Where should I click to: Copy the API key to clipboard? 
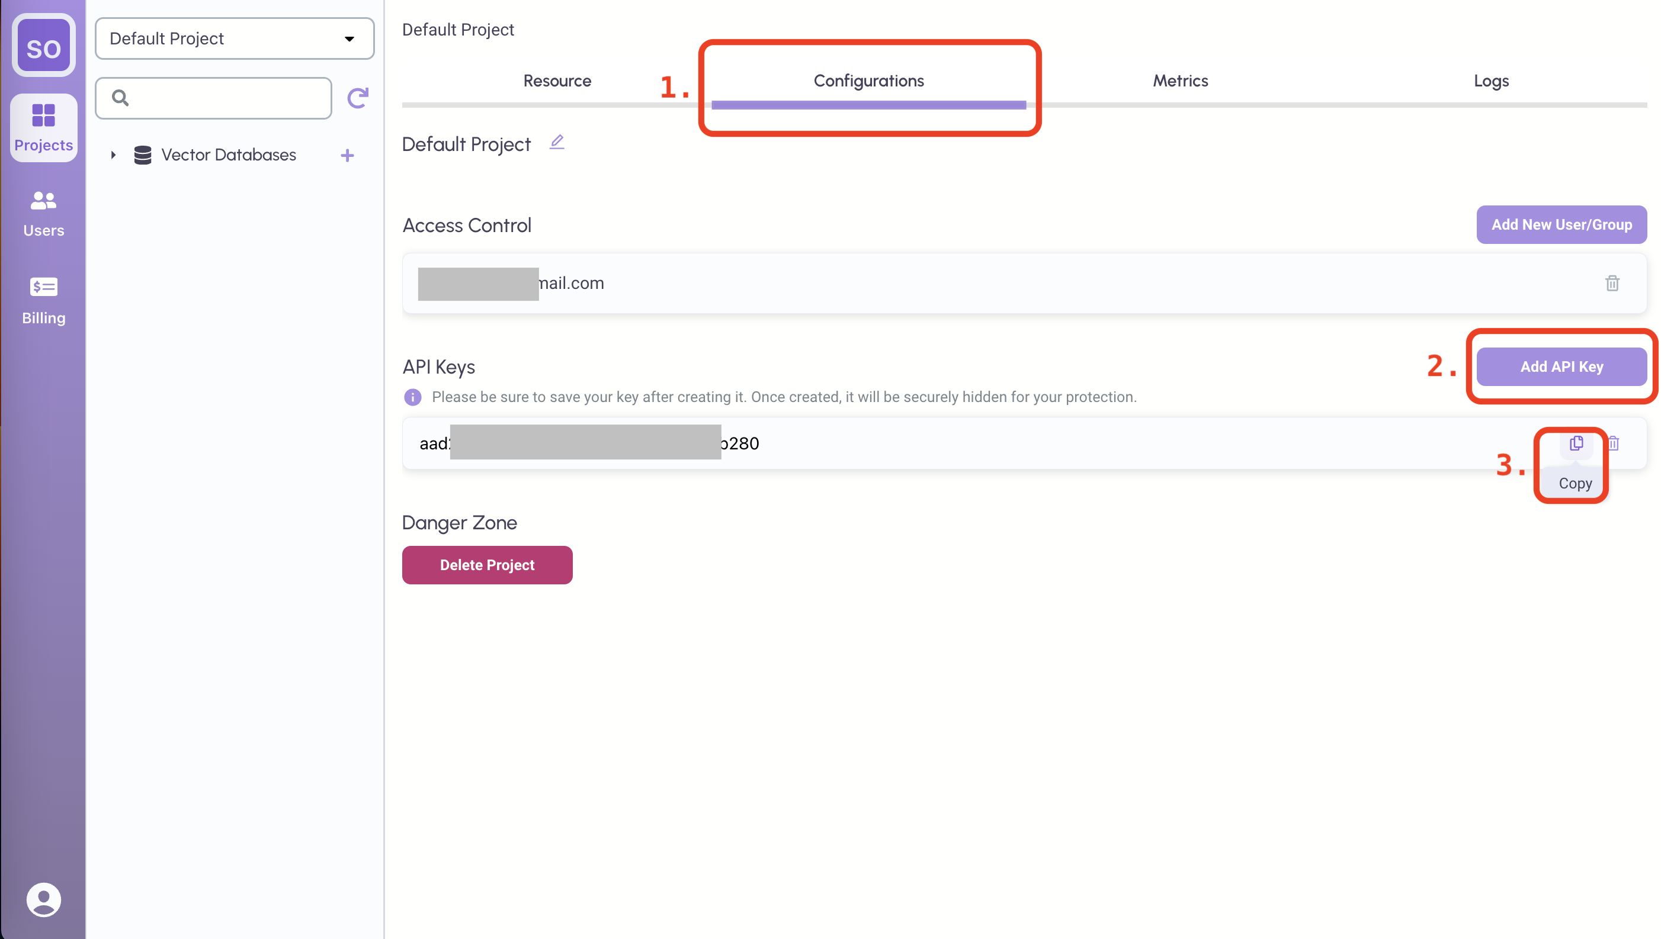pos(1576,443)
